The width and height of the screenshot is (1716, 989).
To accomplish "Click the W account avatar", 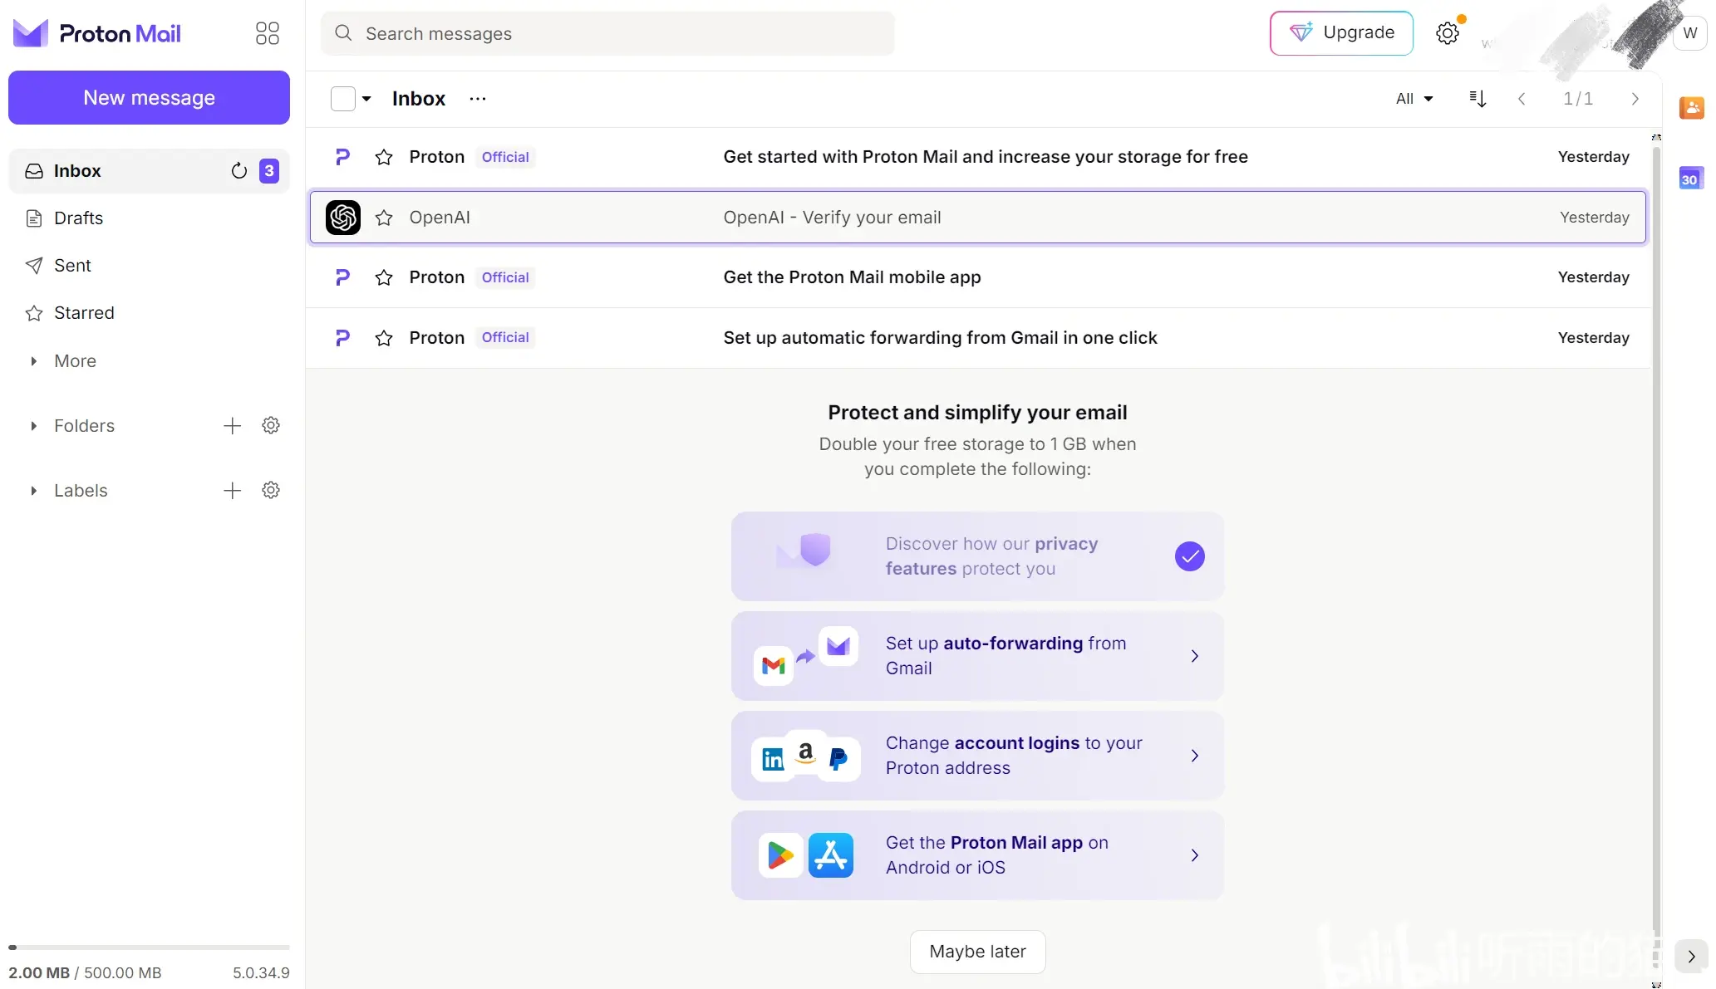I will [1690, 33].
